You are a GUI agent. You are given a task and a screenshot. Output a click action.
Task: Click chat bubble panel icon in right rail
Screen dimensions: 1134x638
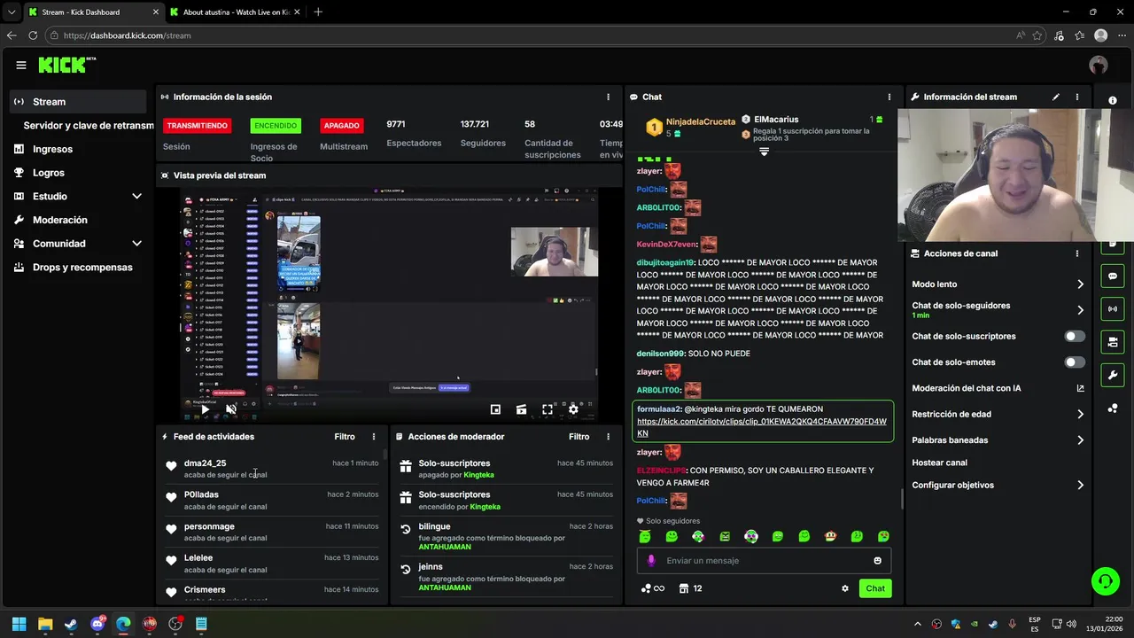tap(1113, 276)
